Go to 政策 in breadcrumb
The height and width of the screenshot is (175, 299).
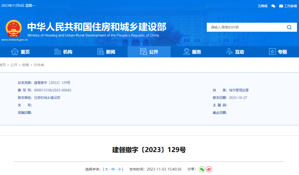coord(25,65)
